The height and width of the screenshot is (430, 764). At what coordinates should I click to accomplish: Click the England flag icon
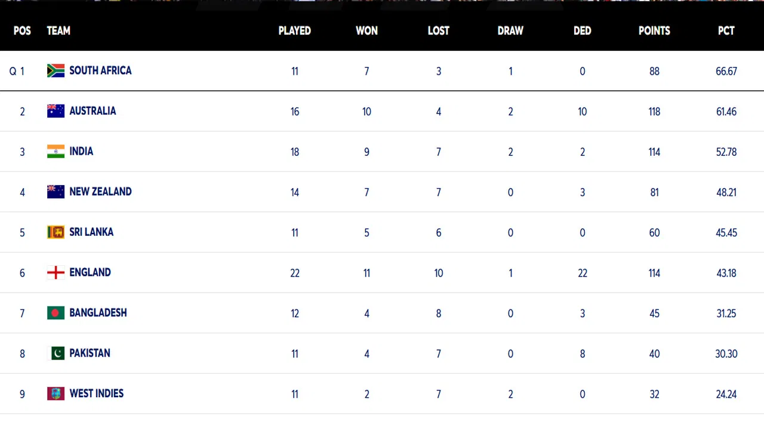56,272
